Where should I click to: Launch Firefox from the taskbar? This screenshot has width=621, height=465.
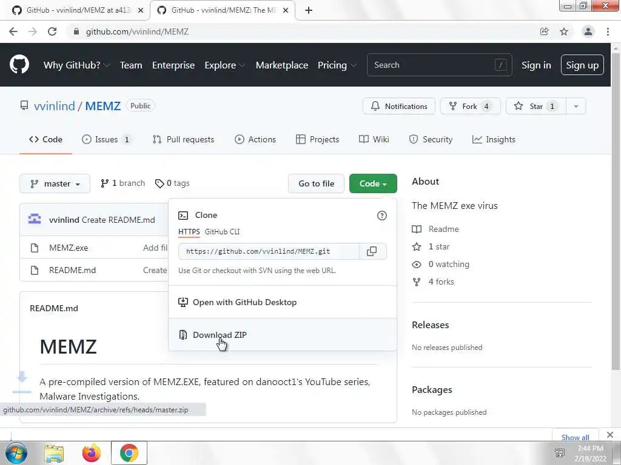pos(92,453)
